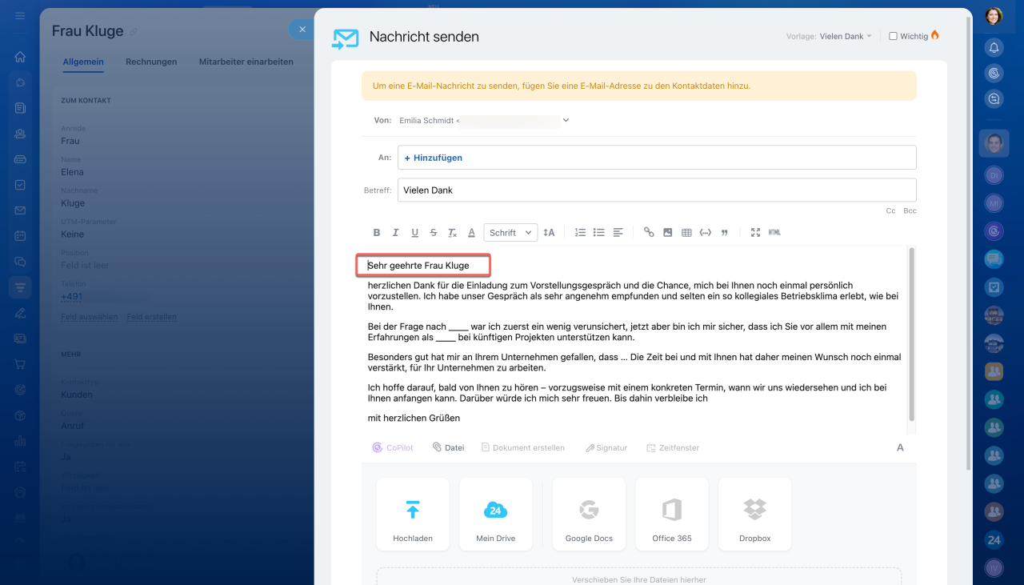Viewport: 1024px width, 585px height.
Task: Click the Hochladen upload tile
Action: (x=413, y=515)
